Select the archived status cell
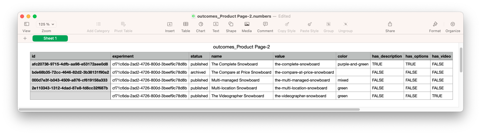The image size is (481, 135). pyautogui.click(x=199, y=72)
